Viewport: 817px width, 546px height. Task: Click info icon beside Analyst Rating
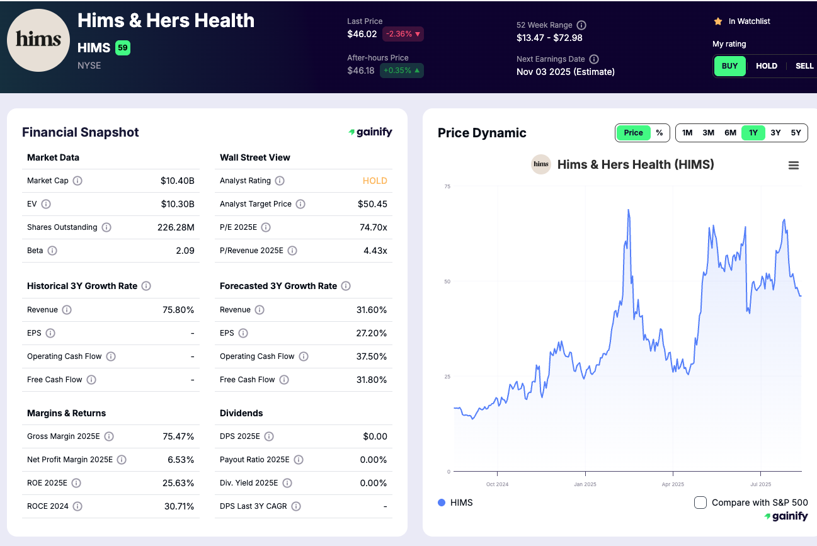[280, 181]
